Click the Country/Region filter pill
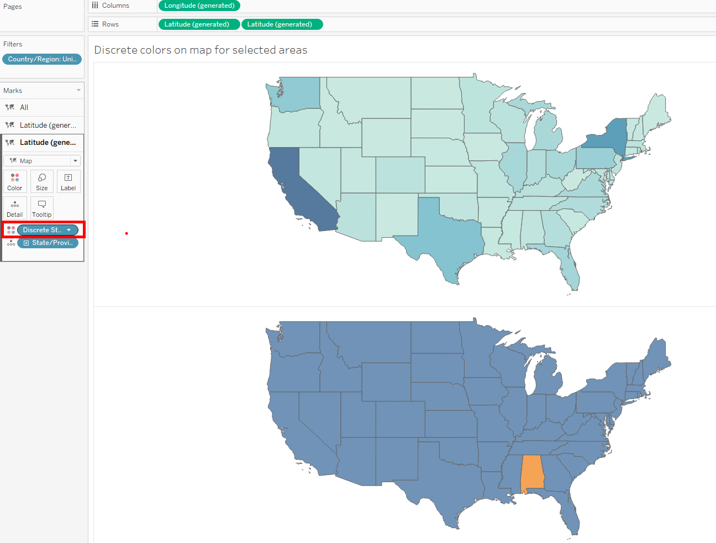This screenshot has width=716, height=543. pos(42,59)
